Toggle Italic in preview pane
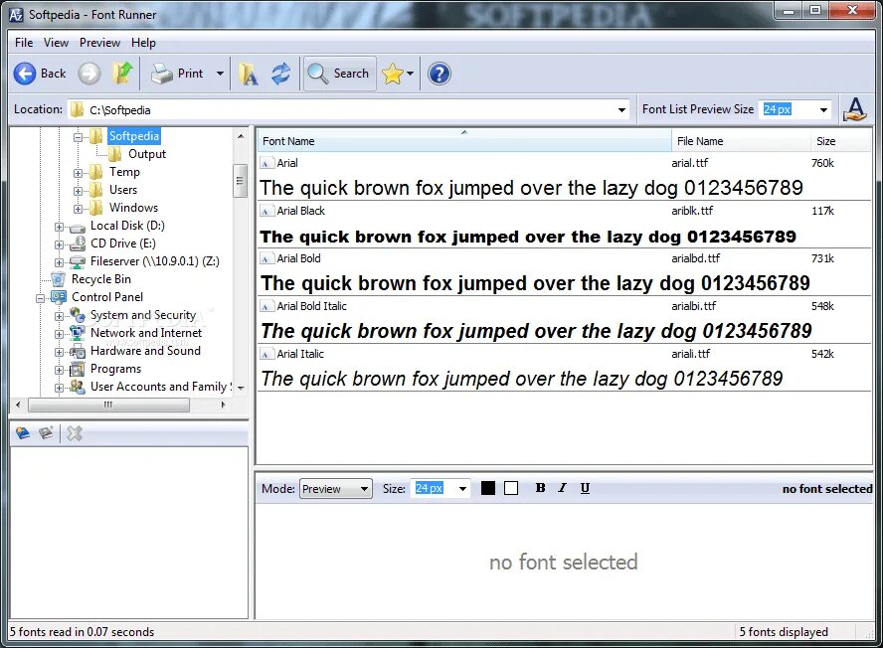The height and width of the screenshot is (648, 883). pyautogui.click(x=562, y=488)
